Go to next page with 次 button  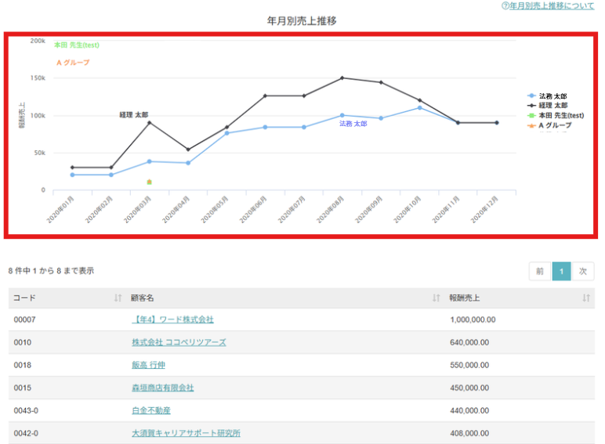tap(582, 271)
